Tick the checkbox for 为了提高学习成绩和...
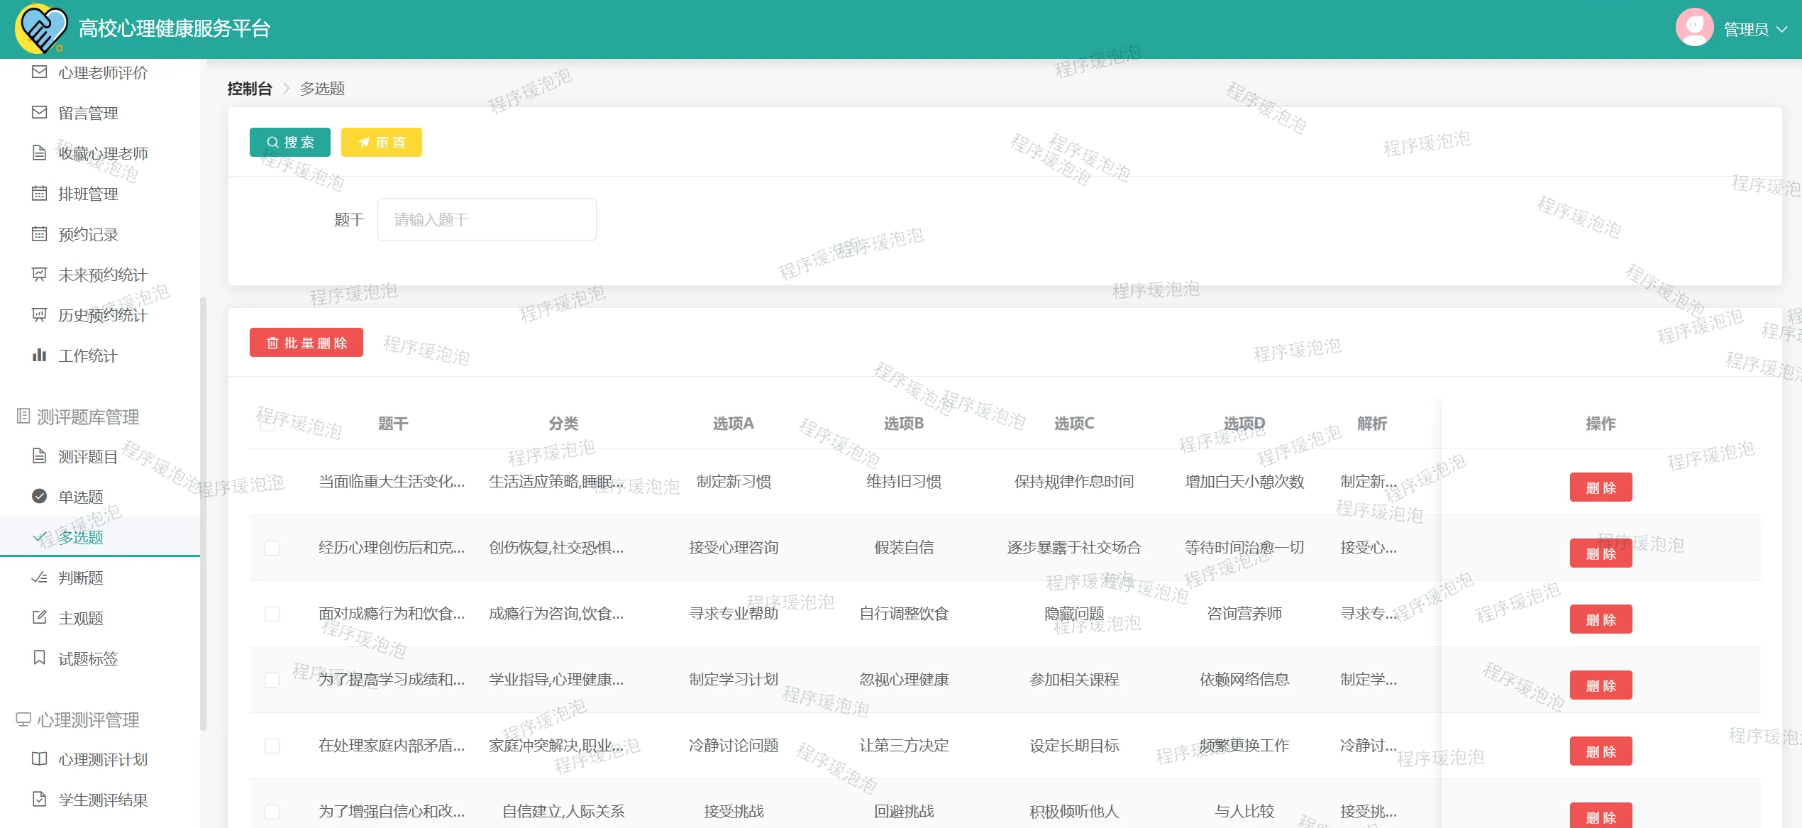Image resolution: width=1802 pixels, height=828 pixels. pos(272,680)
